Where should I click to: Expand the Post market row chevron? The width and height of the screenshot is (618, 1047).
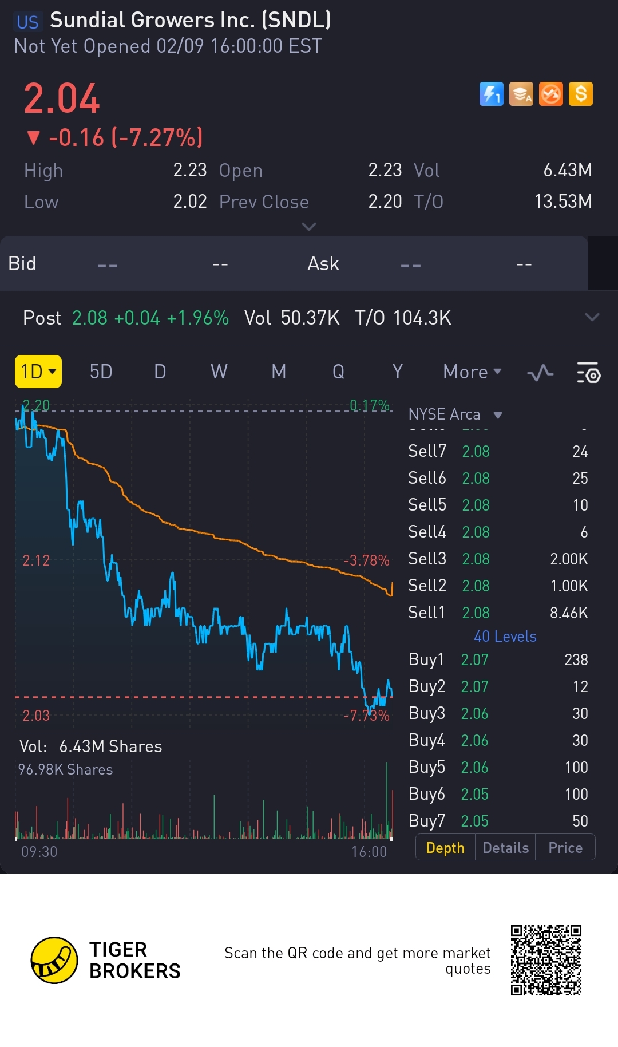[x=592, y=317]
